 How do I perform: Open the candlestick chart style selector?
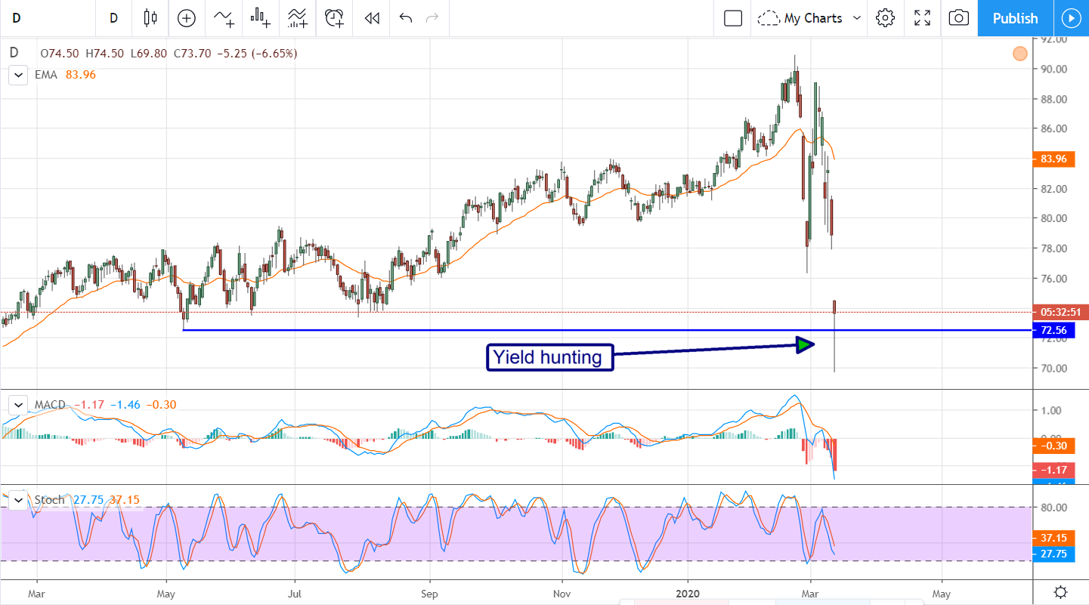[150, 18]
